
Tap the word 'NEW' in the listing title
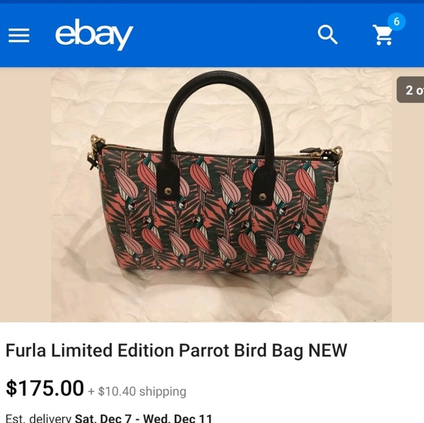coord(328,351)
